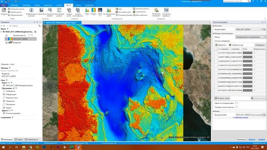
Task: Click Интервалы button
Action: [260, 45]
